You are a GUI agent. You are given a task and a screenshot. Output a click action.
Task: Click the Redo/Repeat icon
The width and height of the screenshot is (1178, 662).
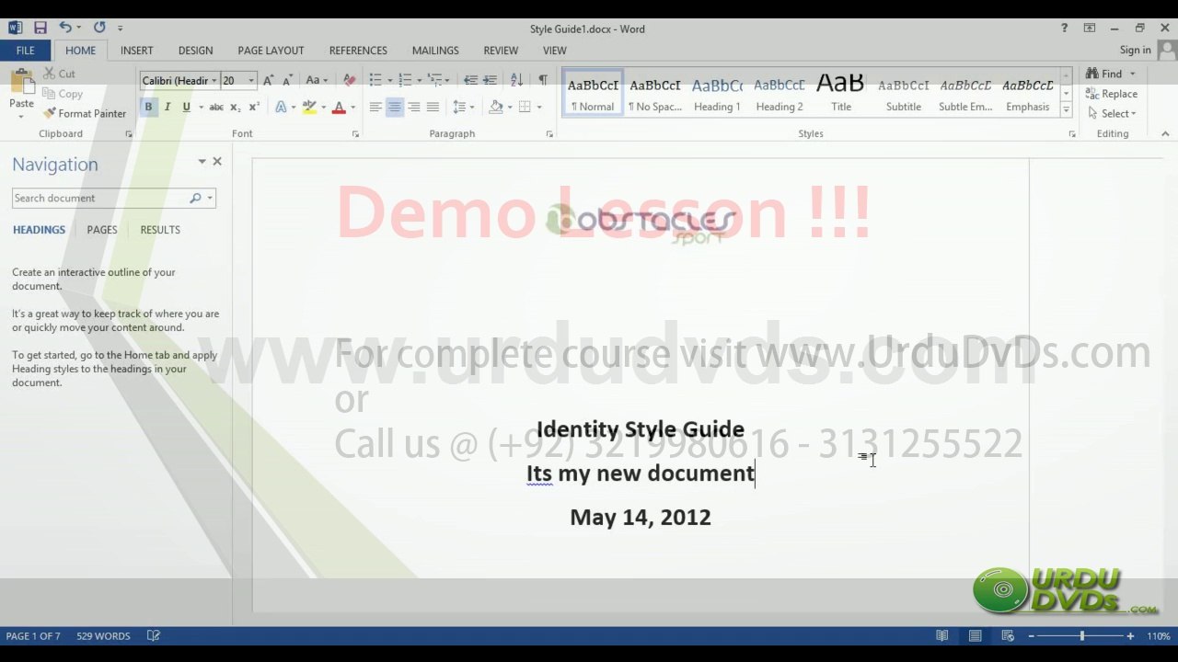[99, 29]
